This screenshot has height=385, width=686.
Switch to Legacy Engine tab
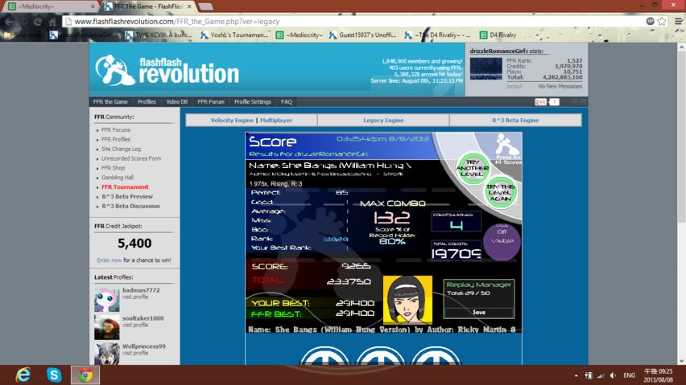pos(383,121)
